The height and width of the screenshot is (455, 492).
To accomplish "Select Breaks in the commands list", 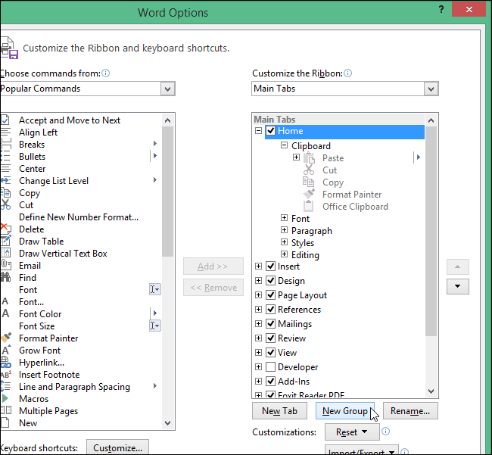I will coord(80,145).
